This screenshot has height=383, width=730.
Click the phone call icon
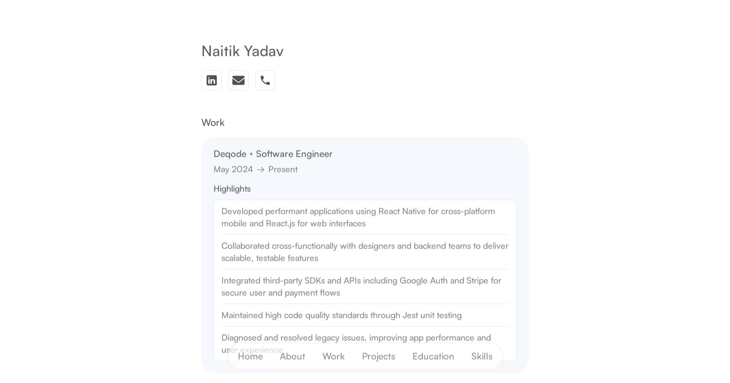tap(265, 80)
